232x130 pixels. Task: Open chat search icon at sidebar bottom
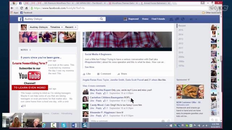pyautogui.click(x=212, y=120)
